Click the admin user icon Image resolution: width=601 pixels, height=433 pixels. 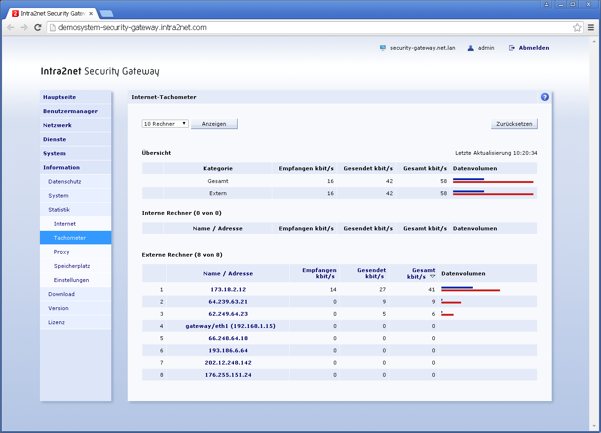[470, 48]
